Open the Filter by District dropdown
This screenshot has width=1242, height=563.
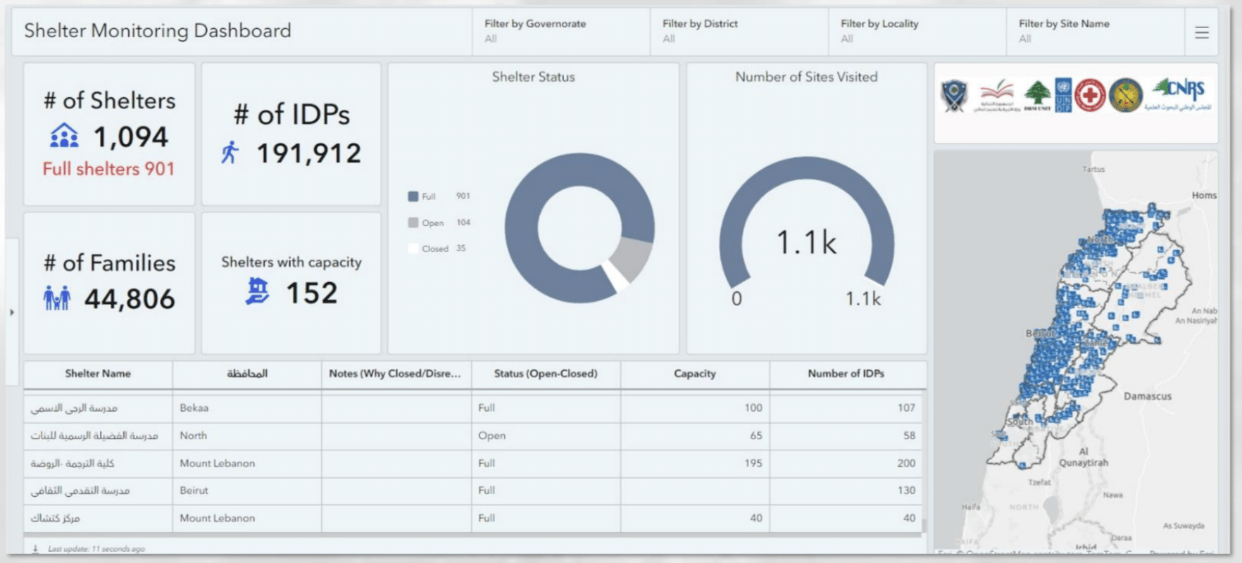point(738,32)
